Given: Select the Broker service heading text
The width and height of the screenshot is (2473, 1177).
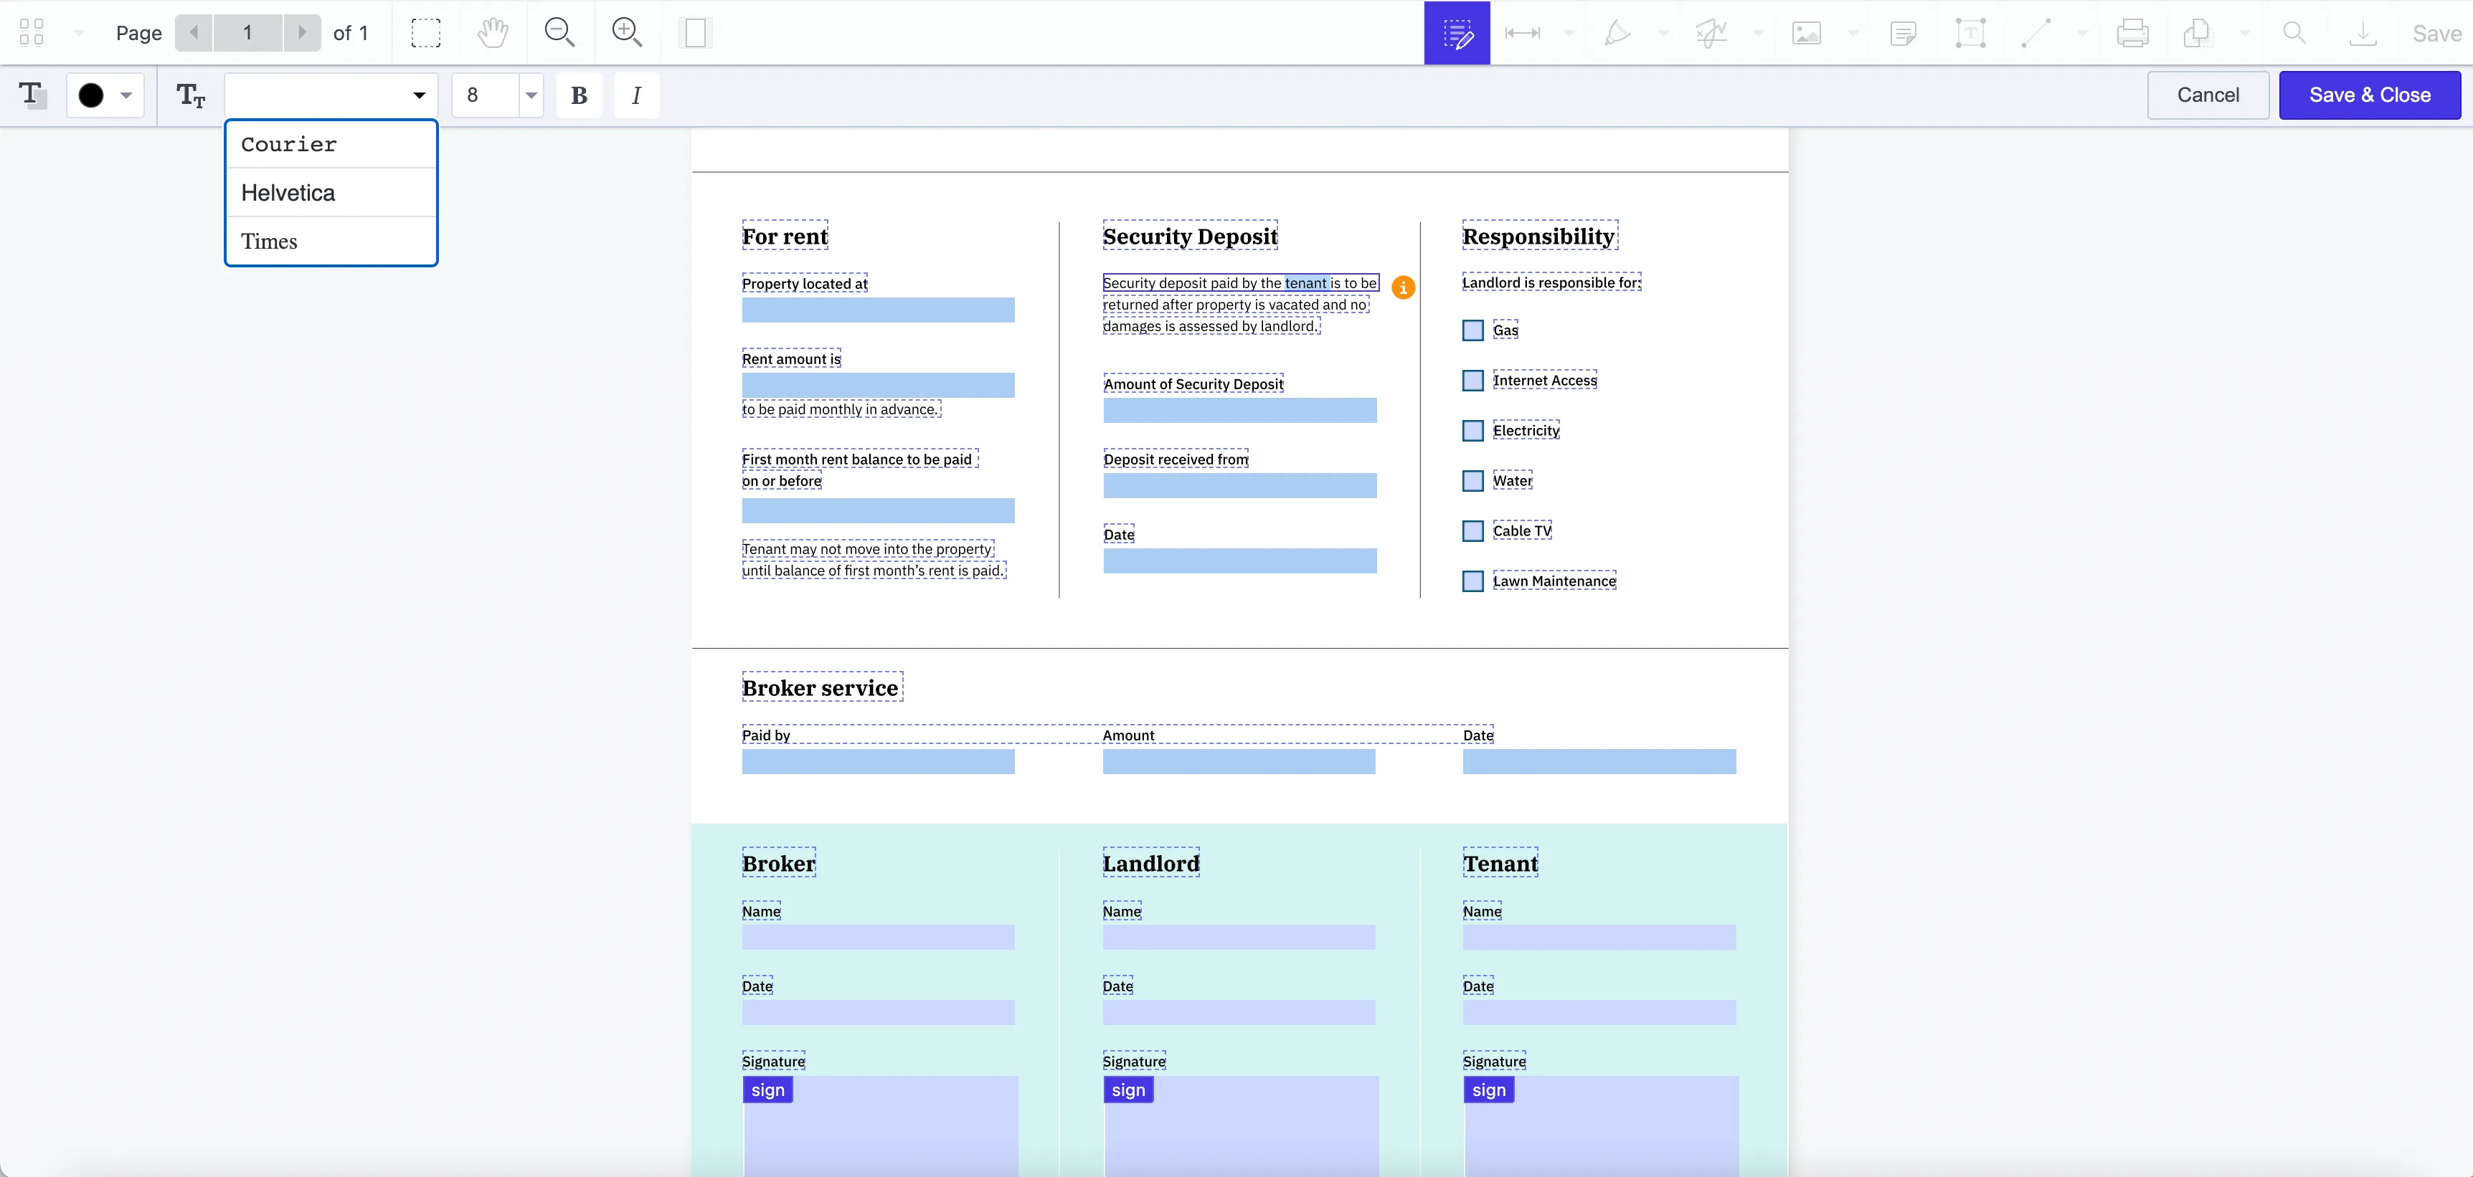Looking at the screenshot, I should coord(821,688).
